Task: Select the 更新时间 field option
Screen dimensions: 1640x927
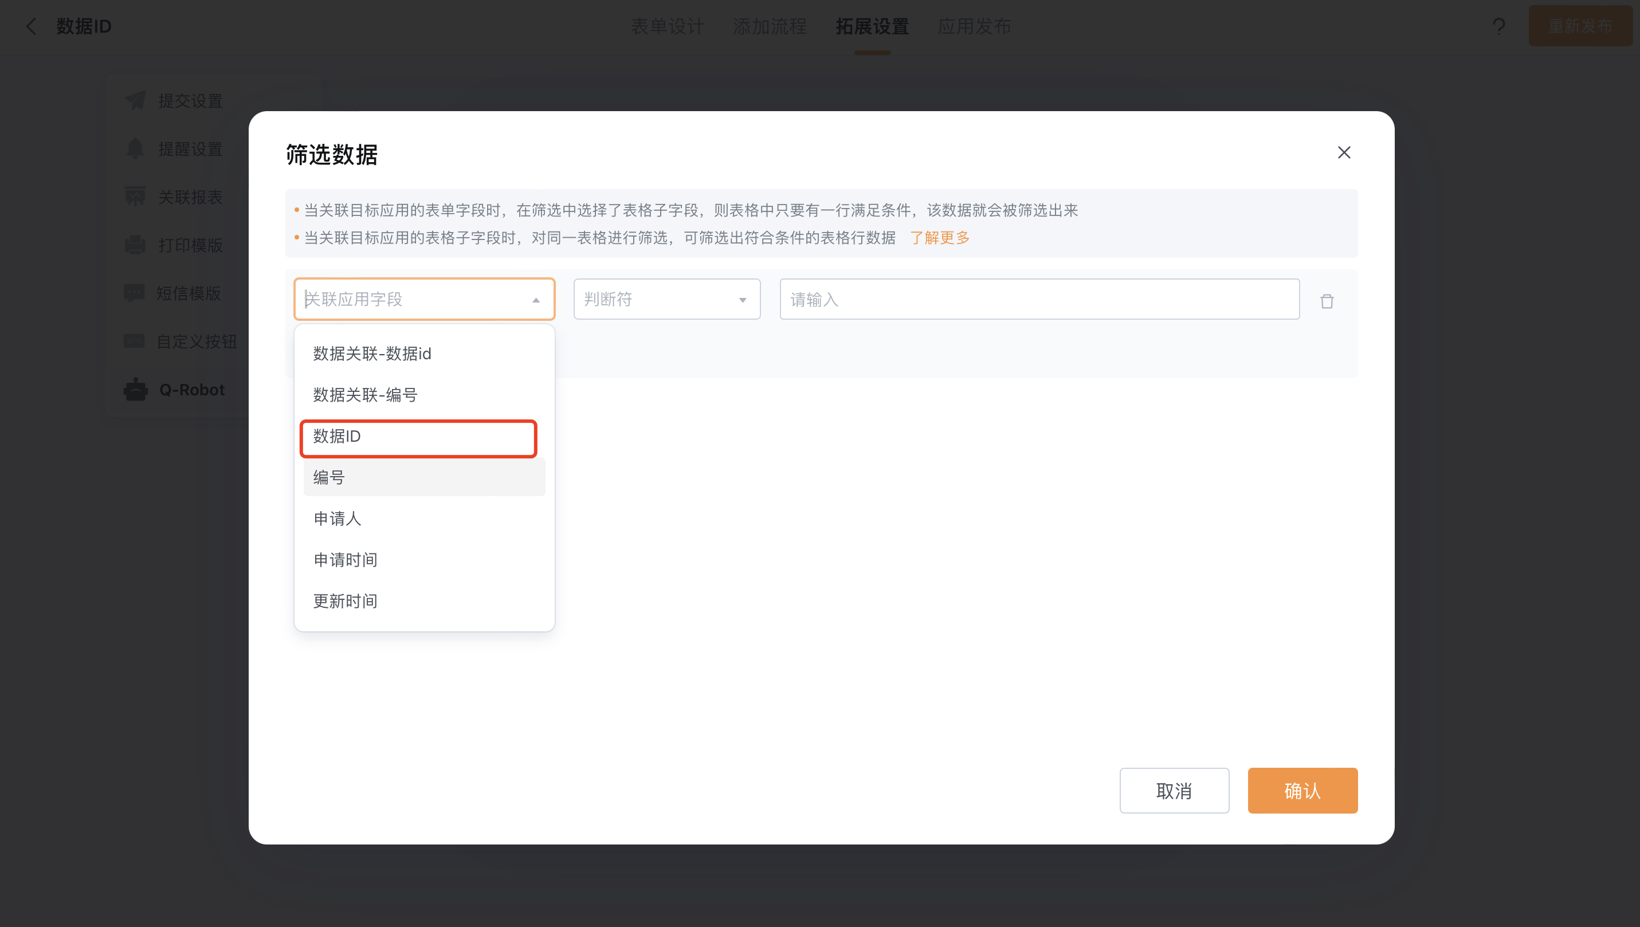Action: [424, 602]
